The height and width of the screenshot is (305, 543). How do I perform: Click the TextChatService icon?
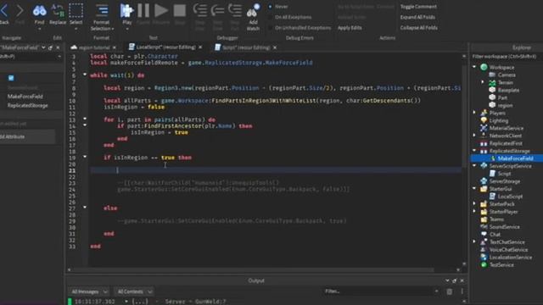pos(484,242)
